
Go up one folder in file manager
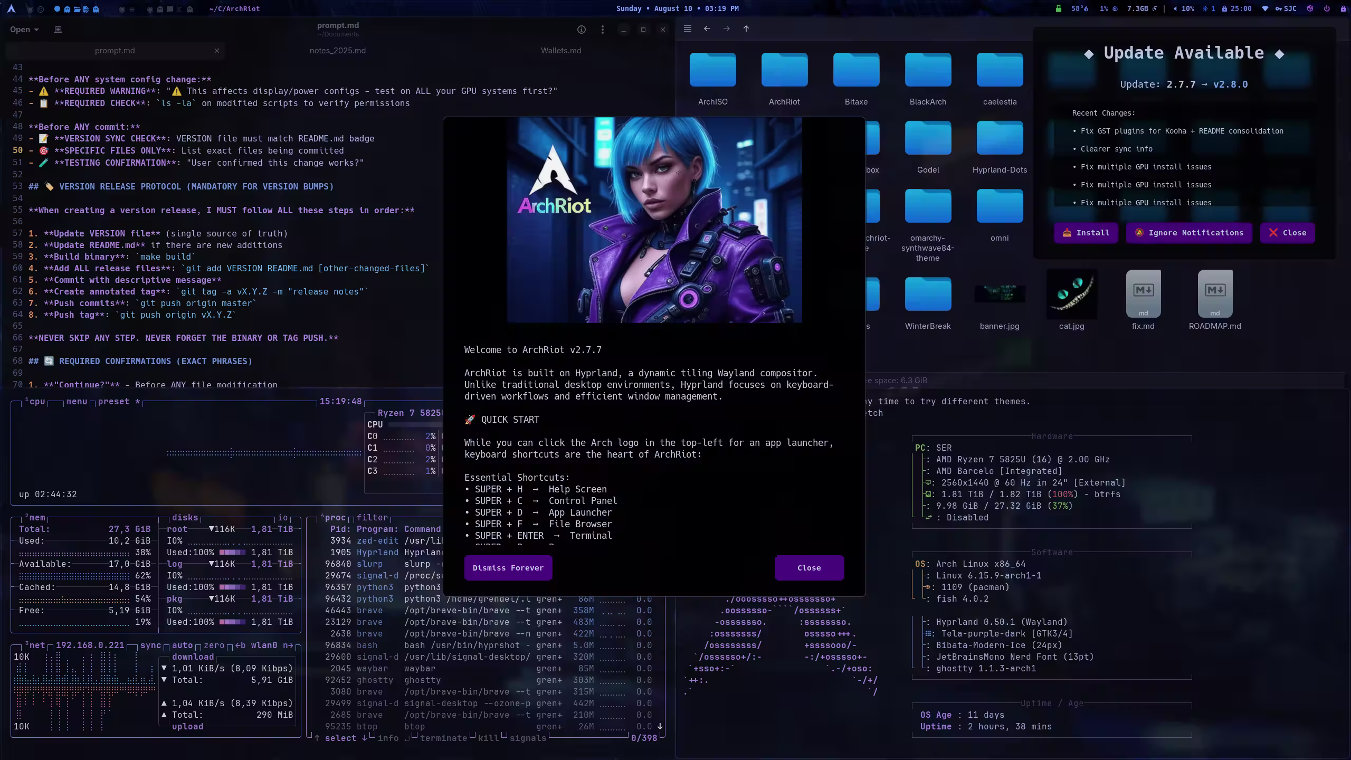(x=746, y=28)
